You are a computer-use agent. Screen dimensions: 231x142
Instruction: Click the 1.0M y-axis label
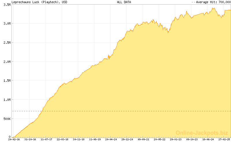pos(6,100)
